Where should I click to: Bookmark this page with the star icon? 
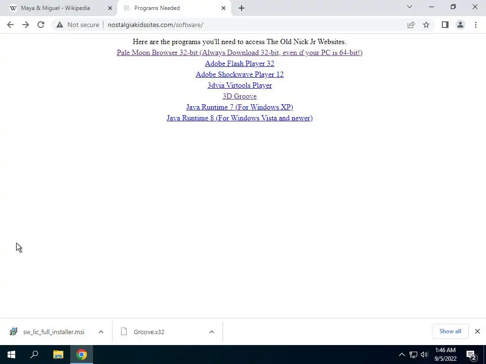pos(426,25)
